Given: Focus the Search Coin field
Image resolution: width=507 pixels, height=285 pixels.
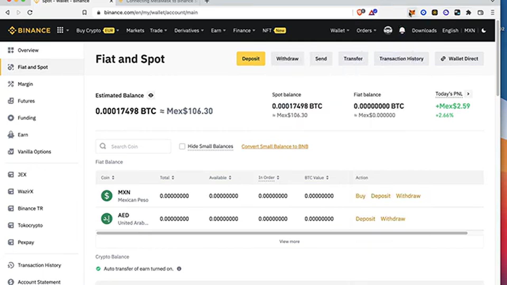Looking at the screenshot, I should [x=133, y=146].
